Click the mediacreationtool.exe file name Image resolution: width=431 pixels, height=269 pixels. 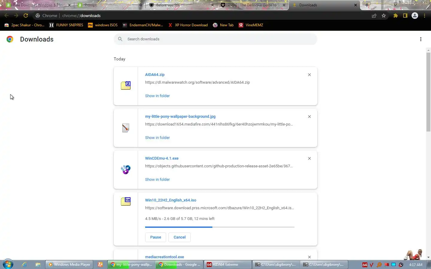(x=165, y=257)
